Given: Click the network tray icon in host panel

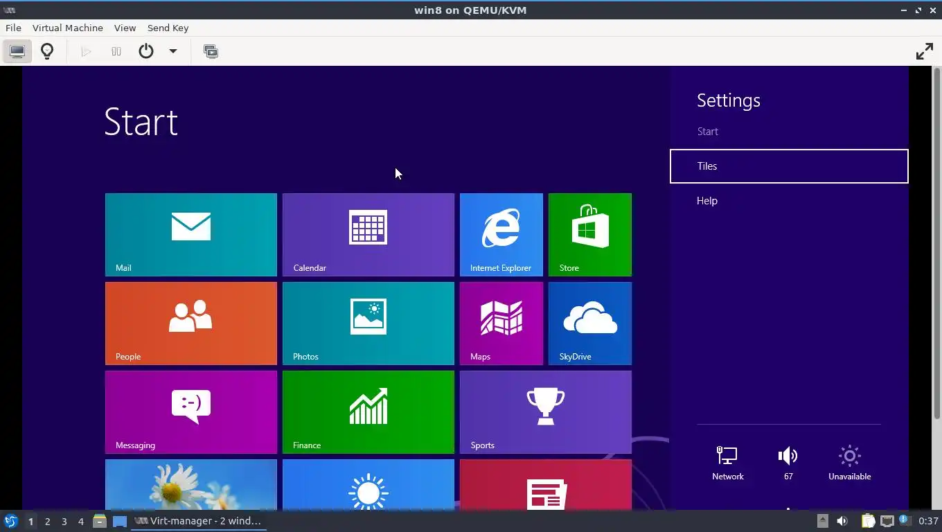Looking at the screenshot, I should (887, 521).
